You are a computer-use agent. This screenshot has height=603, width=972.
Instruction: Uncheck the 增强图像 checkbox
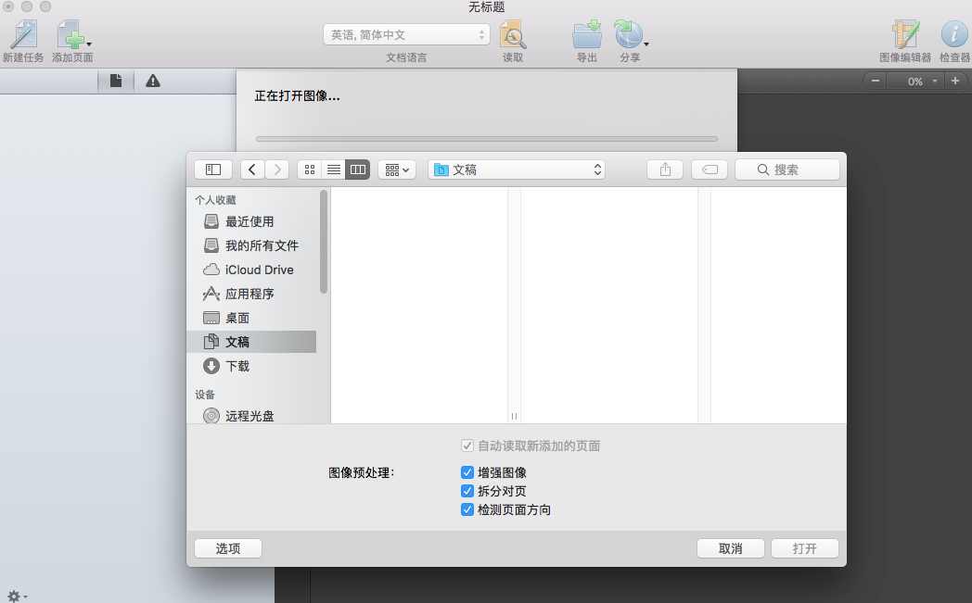coord(467,472)
